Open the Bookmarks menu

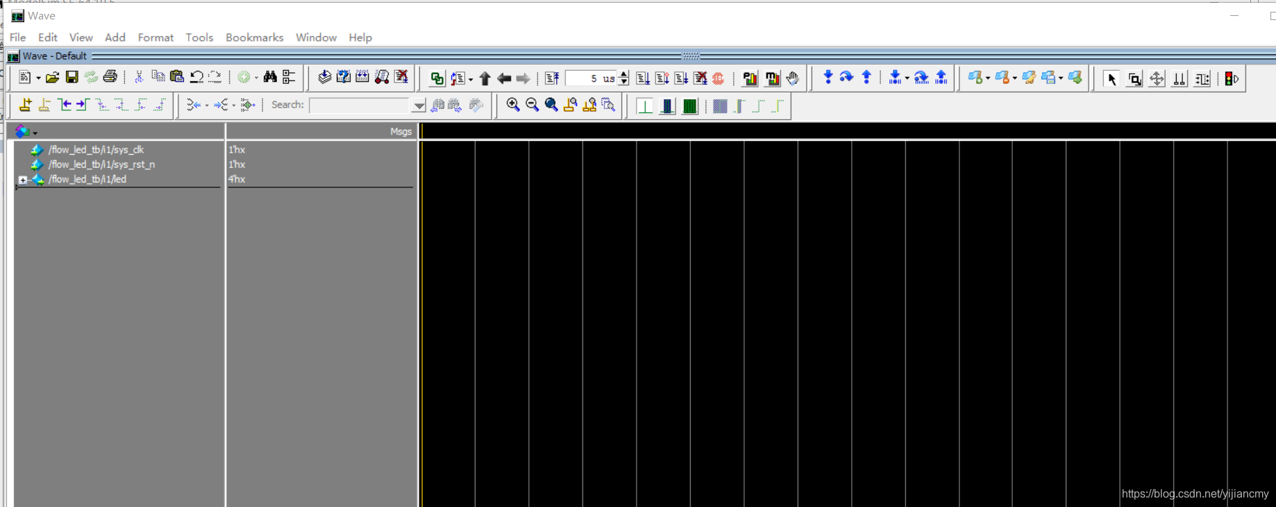click(255, 37)
